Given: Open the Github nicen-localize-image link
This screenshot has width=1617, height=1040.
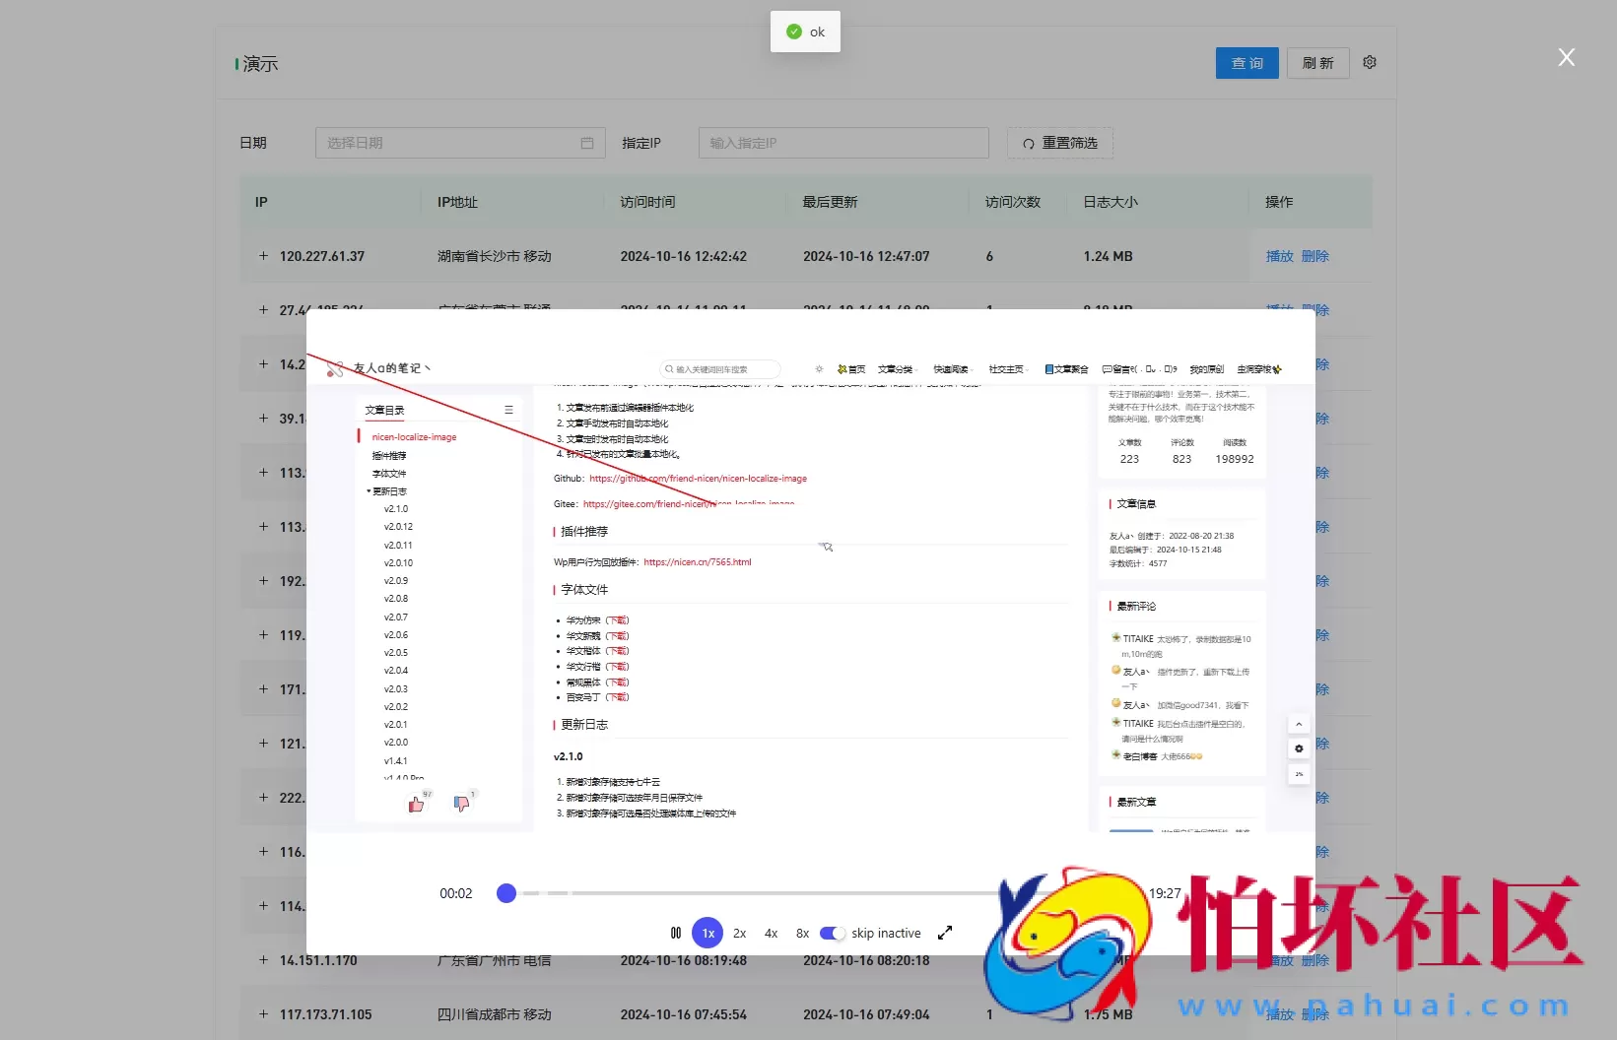Looking at the screenshot, I should (698, 479).
